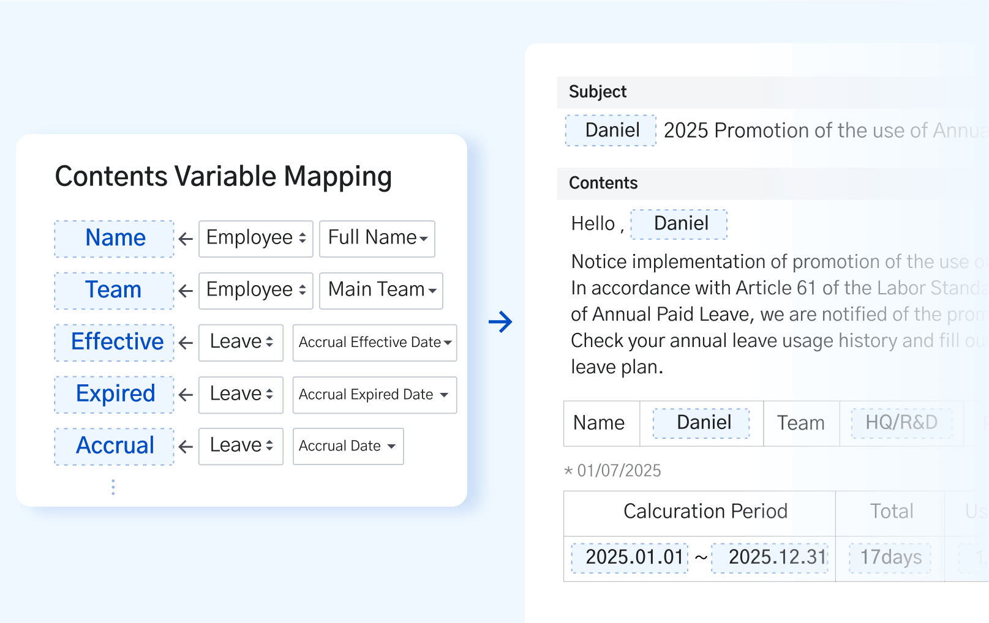Viewport: 989px width, 623px height.
Task: Click the left arrow beside the Expired variable
Action: [x=186, y=395]
